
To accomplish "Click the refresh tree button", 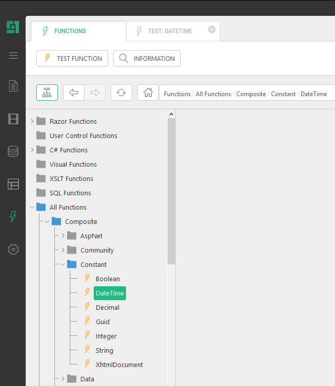I will tap(121, 93).
